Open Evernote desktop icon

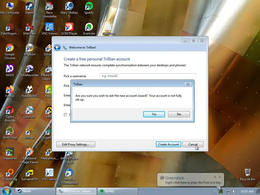pos(89,29)
